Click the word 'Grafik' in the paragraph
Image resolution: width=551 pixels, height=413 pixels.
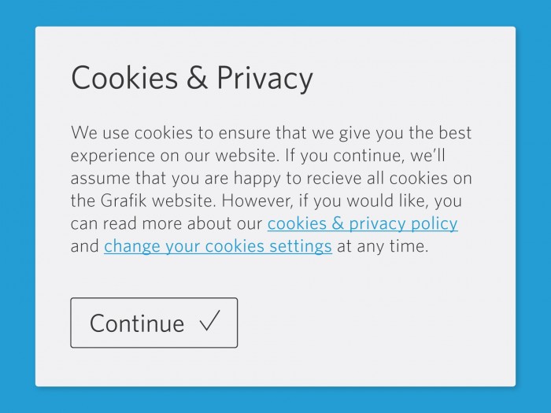pos(125,201)
